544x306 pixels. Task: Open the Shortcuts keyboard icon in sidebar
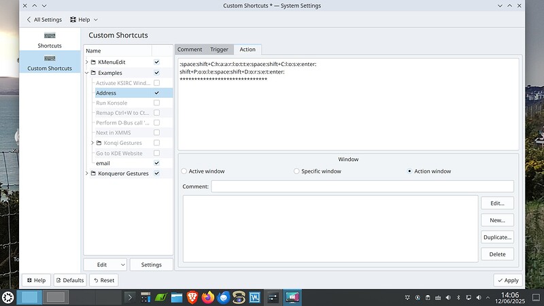tap(50, 35)
